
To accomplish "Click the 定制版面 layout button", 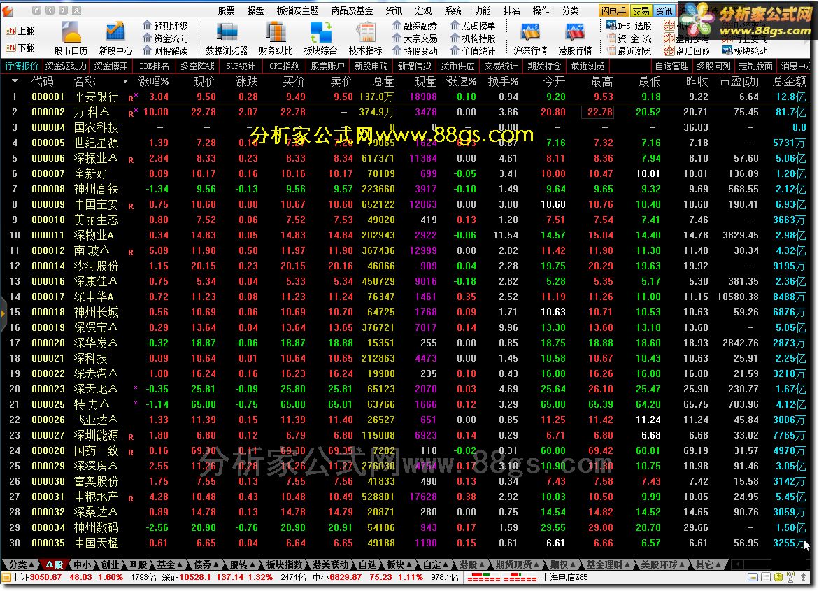I will pyautogui.click(x=755, y=66).
